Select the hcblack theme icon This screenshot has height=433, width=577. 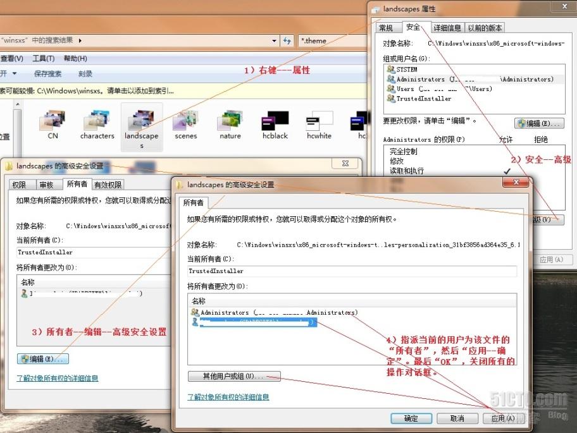[275, 121]
